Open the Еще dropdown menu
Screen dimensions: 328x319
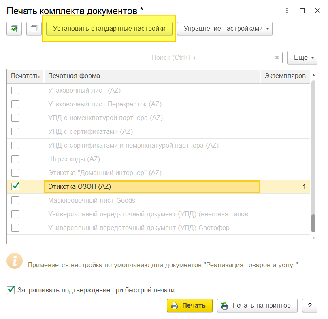pyautogui.click(x=302, y=58)
